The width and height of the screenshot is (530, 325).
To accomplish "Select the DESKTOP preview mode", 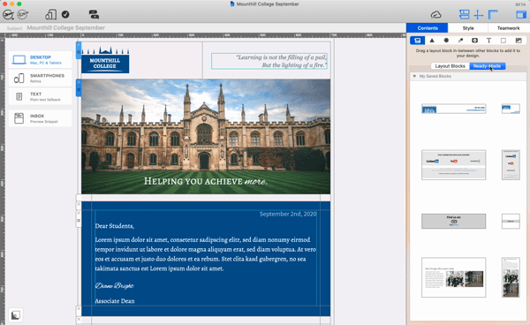I will 41,60.
